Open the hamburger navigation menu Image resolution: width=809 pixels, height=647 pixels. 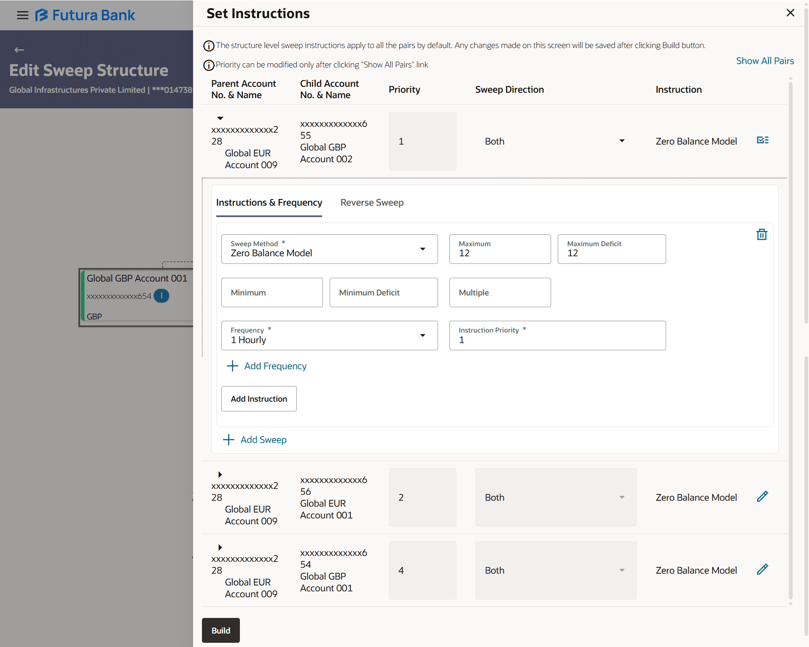pos(22,15)
